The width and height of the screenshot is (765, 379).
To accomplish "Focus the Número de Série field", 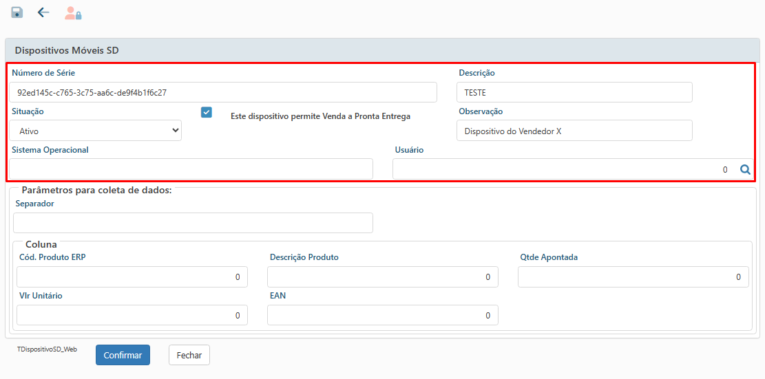I will tap(223, 92).
